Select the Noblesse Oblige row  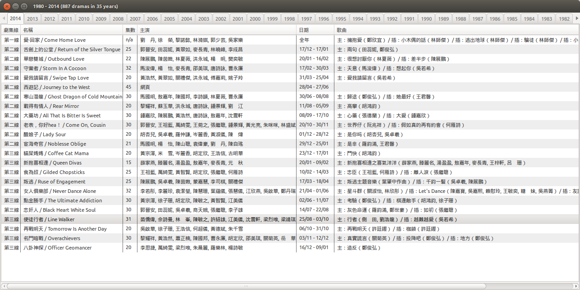click(x=290, y=144)
